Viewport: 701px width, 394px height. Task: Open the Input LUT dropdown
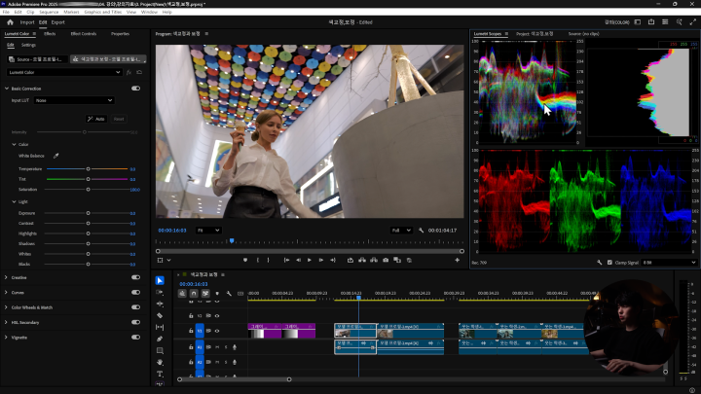[75, 99]
